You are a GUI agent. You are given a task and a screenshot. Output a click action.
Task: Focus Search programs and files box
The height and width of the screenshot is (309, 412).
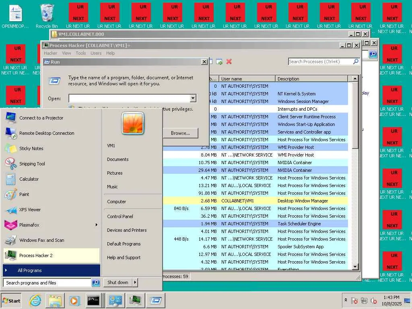[x=47, y=283]
